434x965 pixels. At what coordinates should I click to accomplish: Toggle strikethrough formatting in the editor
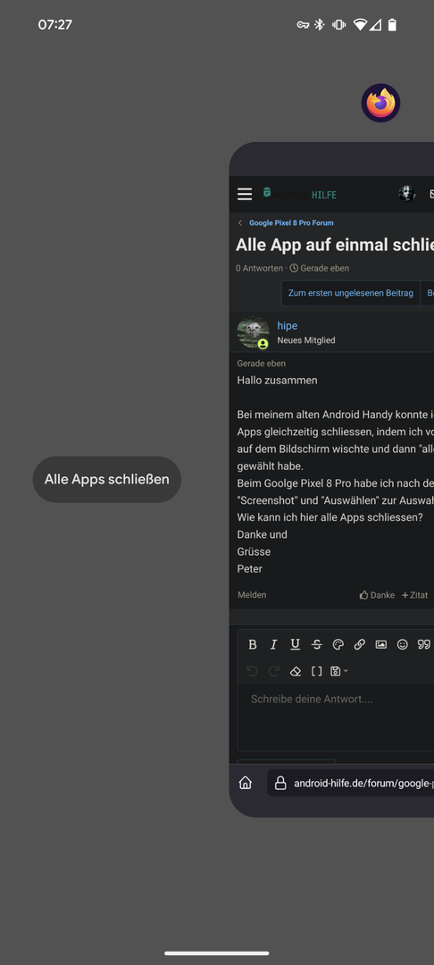317,644
